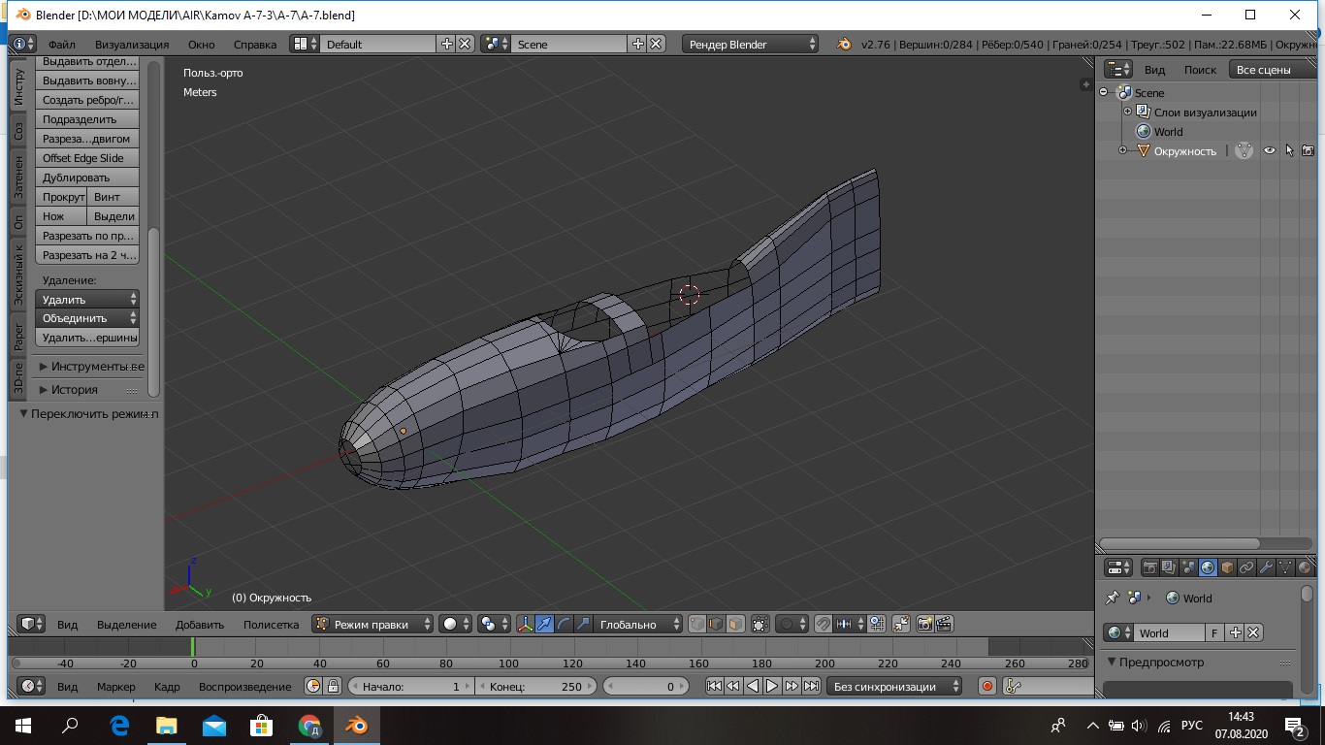Toggle limit selection to visible button

tap(759, 625)
